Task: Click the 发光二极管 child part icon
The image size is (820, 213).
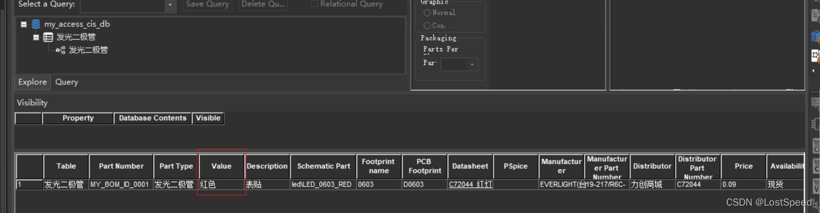Action: [60, 50]
